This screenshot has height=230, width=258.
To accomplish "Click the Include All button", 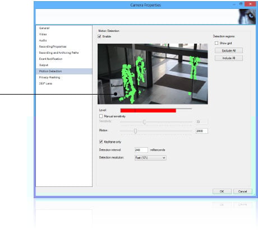I will (x=229, y=58).
